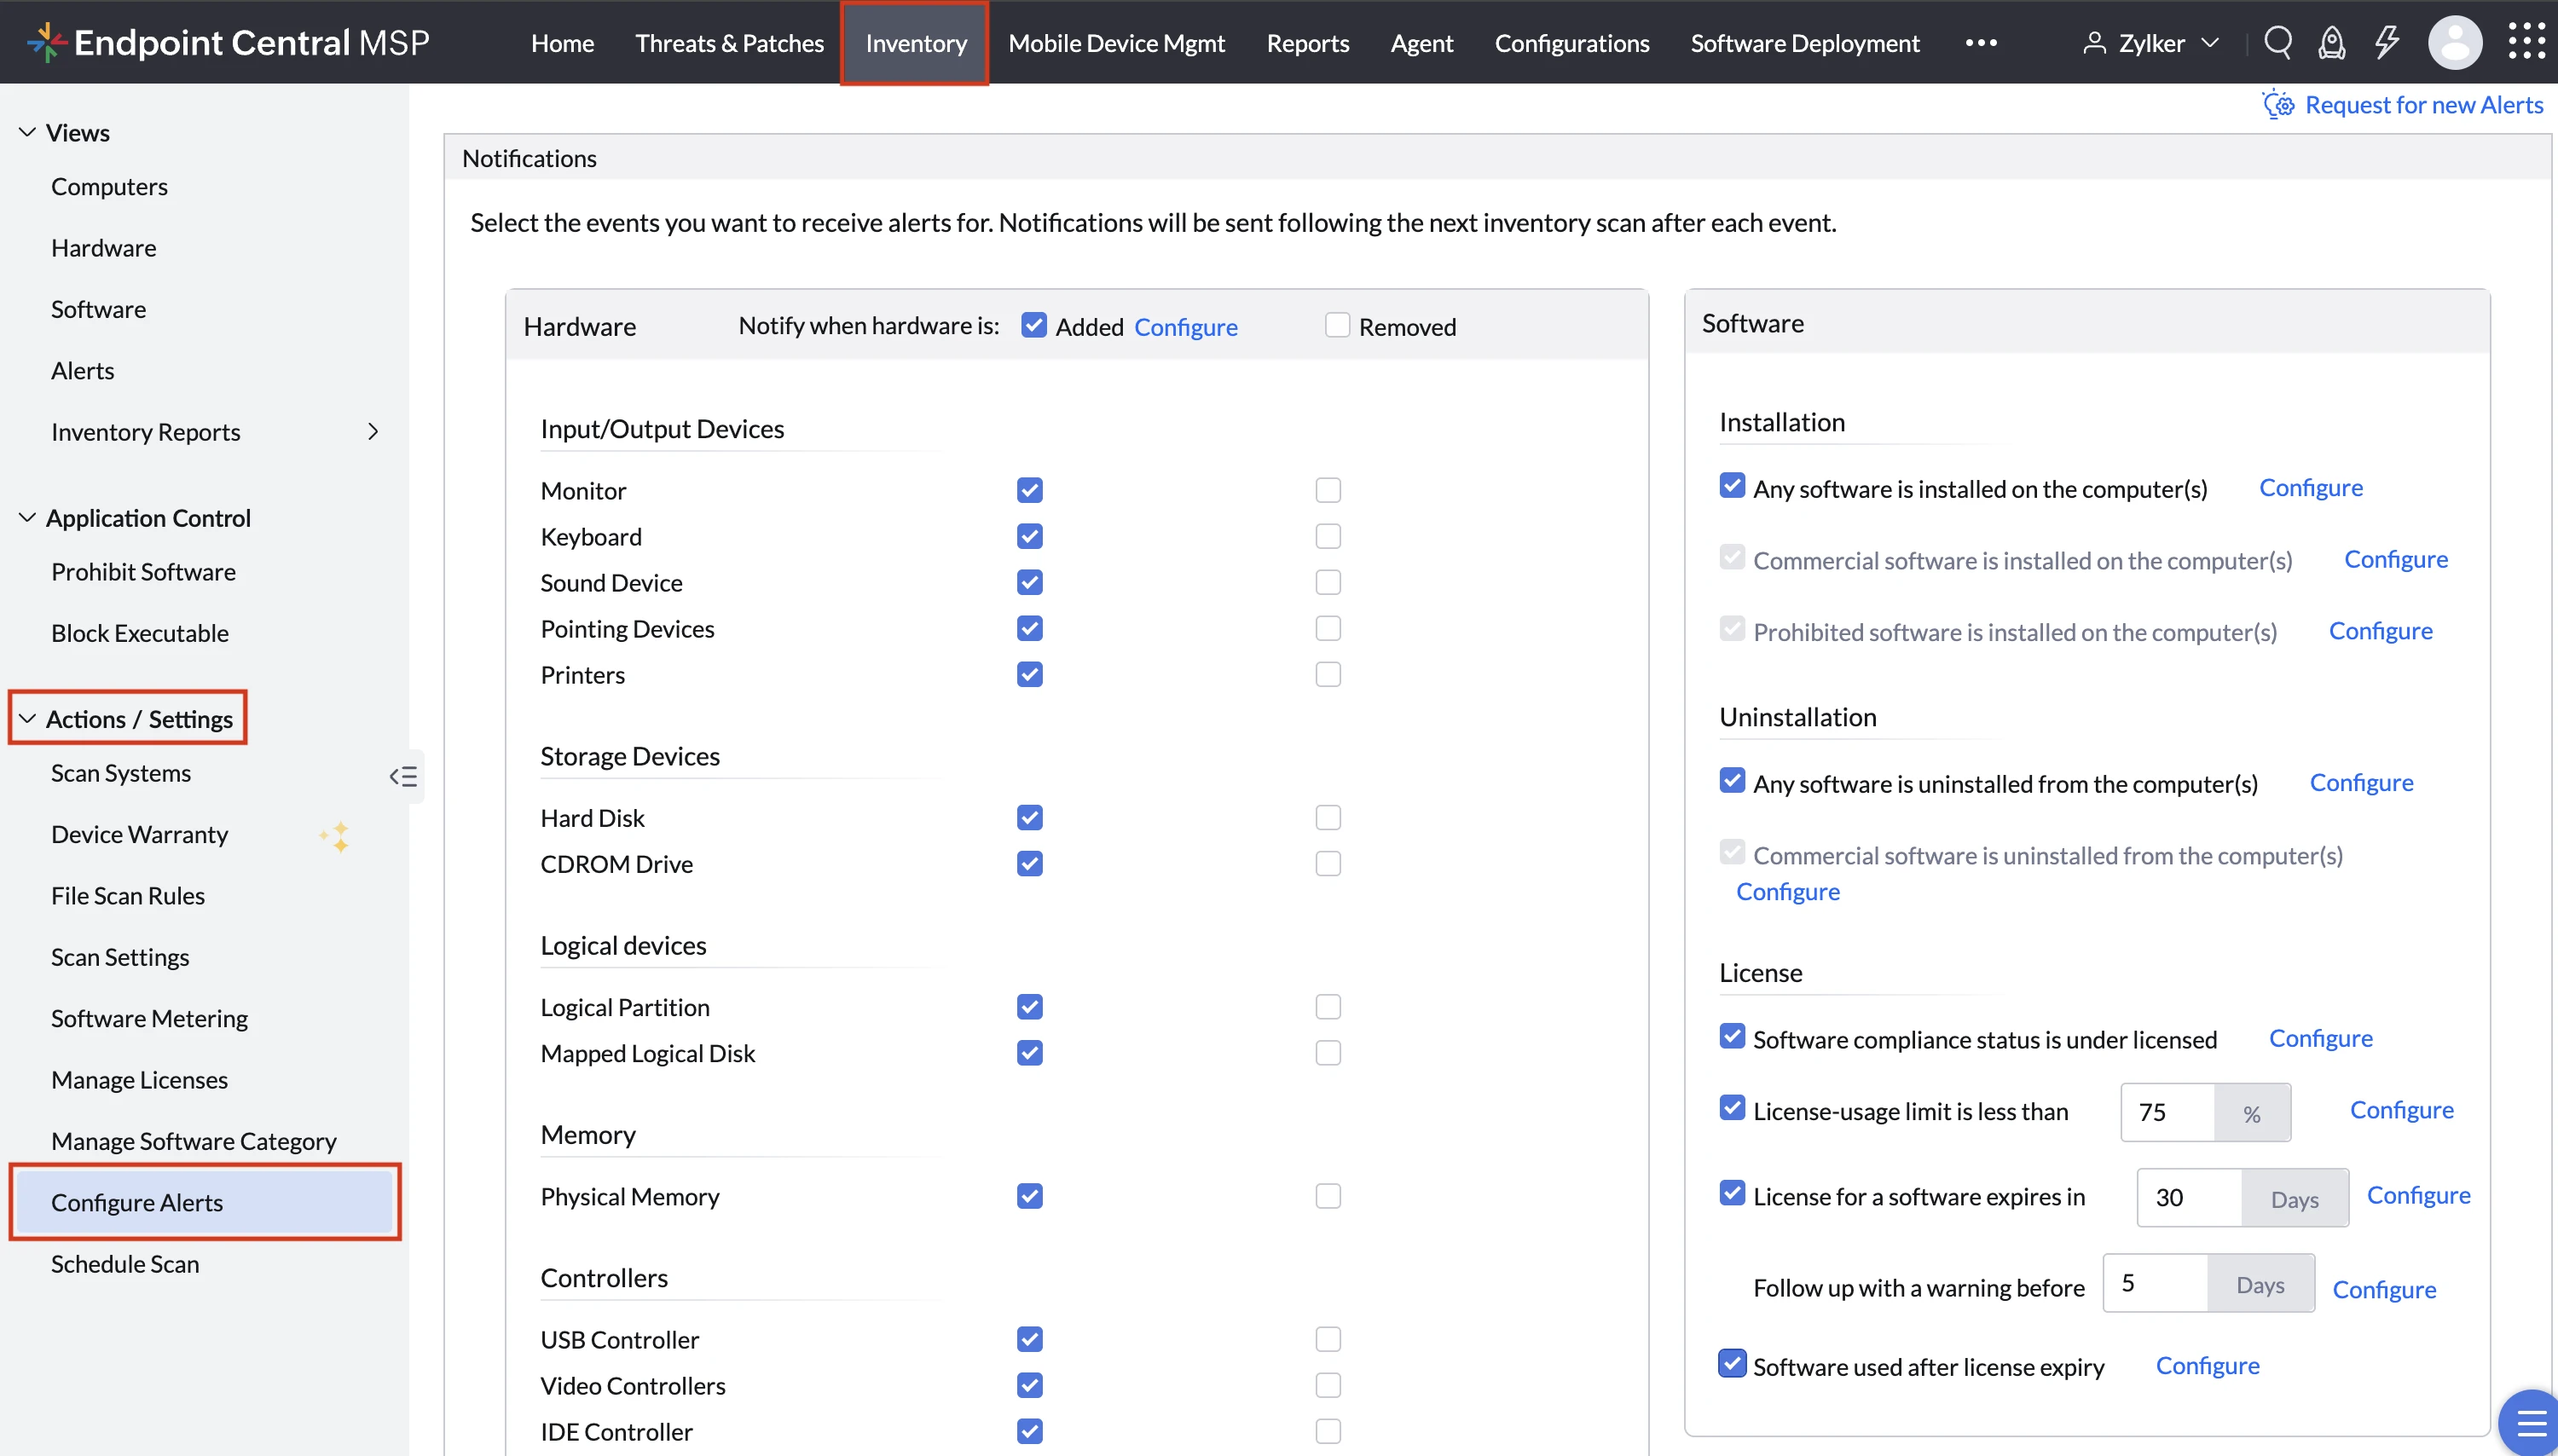
Task: Open Mobile Device Mgmt tab
Action: [1116, 43]
